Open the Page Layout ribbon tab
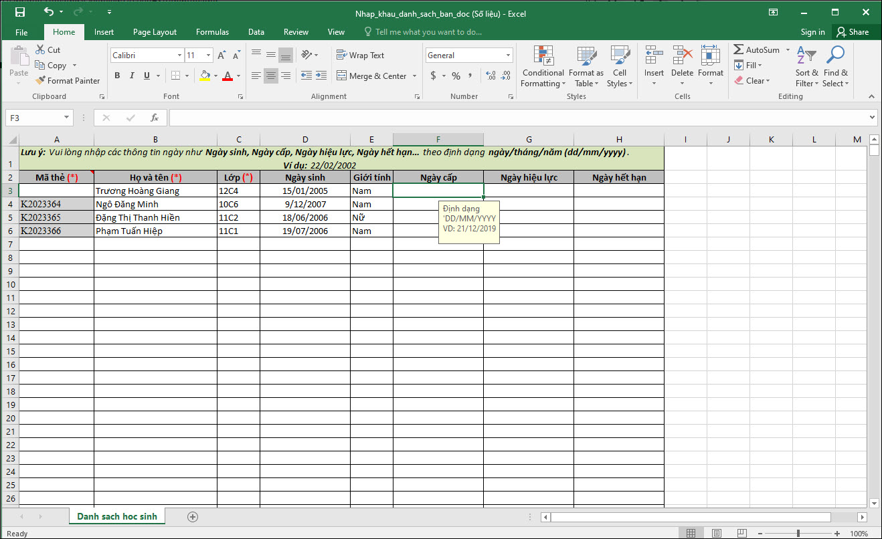Viewport: 882px width, 539px height. [155, 32]
